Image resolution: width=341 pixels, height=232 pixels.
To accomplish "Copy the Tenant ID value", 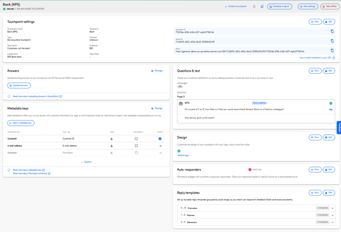I will pyautogui.click(x=332, y=41).
